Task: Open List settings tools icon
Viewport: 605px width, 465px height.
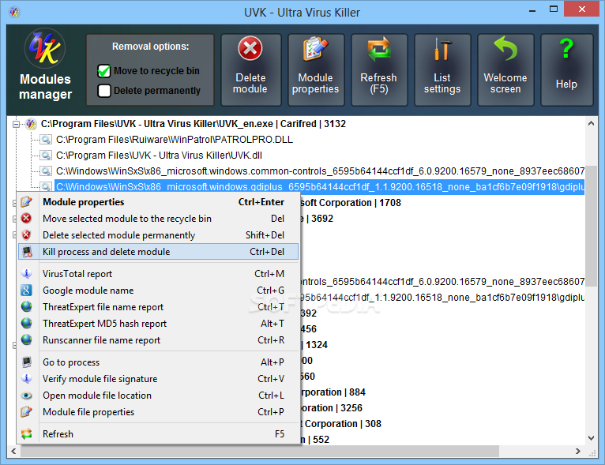Action: [x=441, y=49]
